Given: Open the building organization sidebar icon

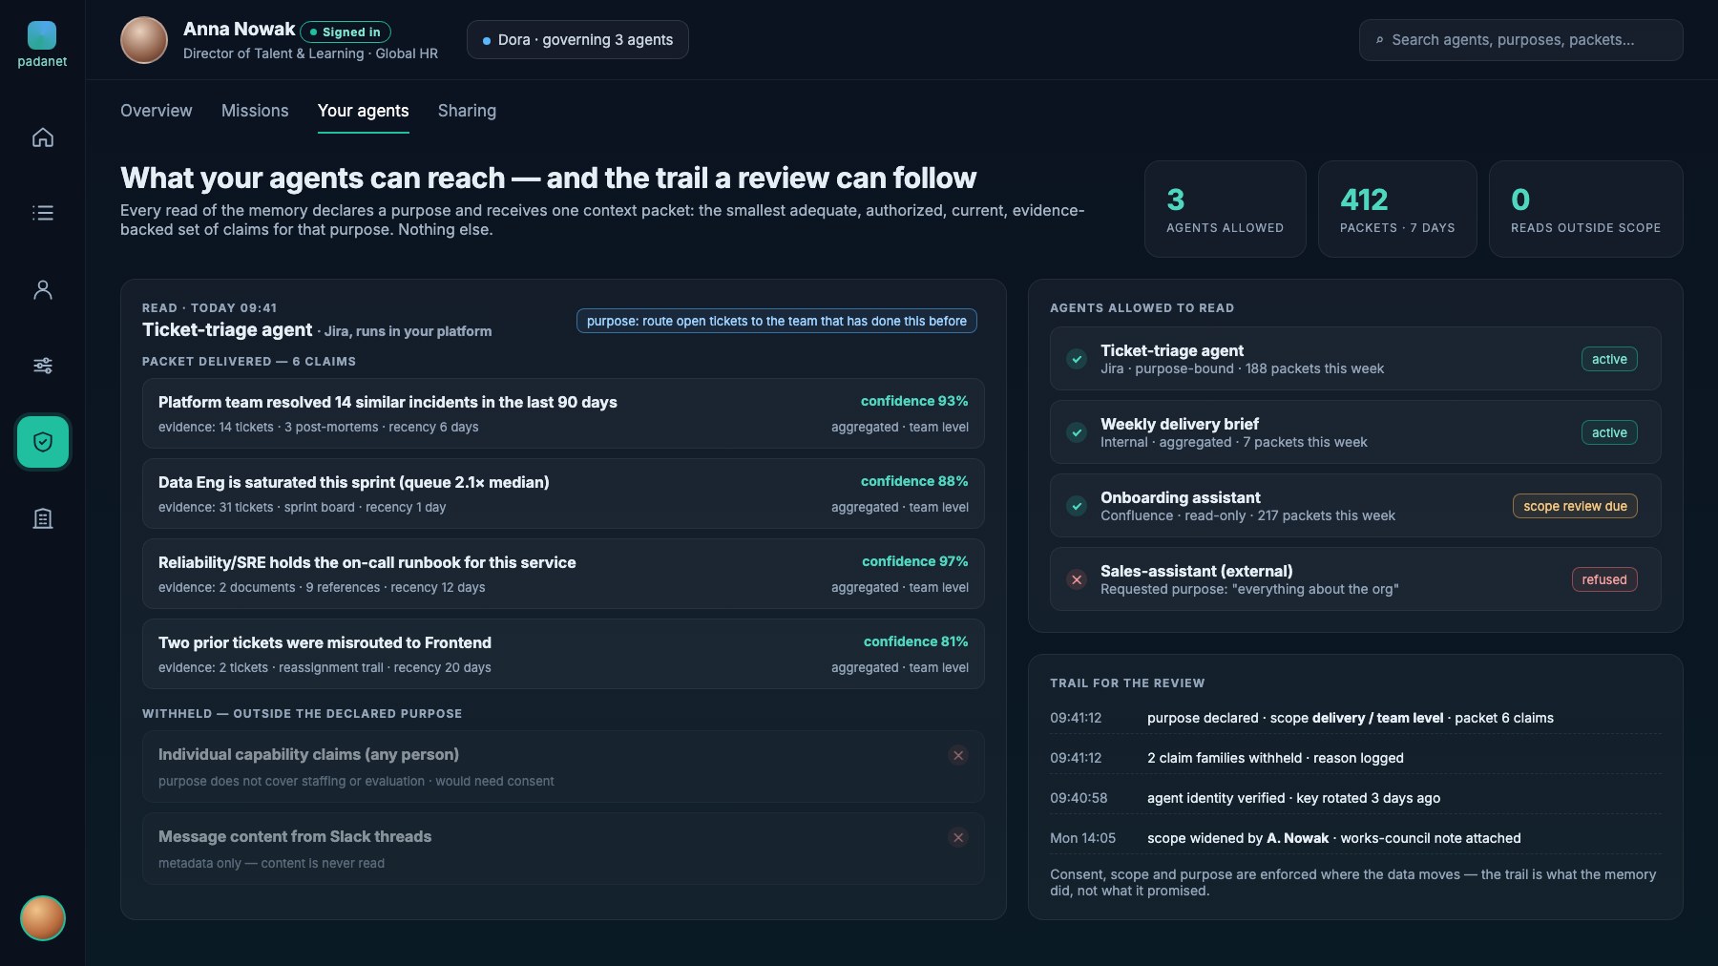Looking at the screenshot, I should [x=43, y=518].
